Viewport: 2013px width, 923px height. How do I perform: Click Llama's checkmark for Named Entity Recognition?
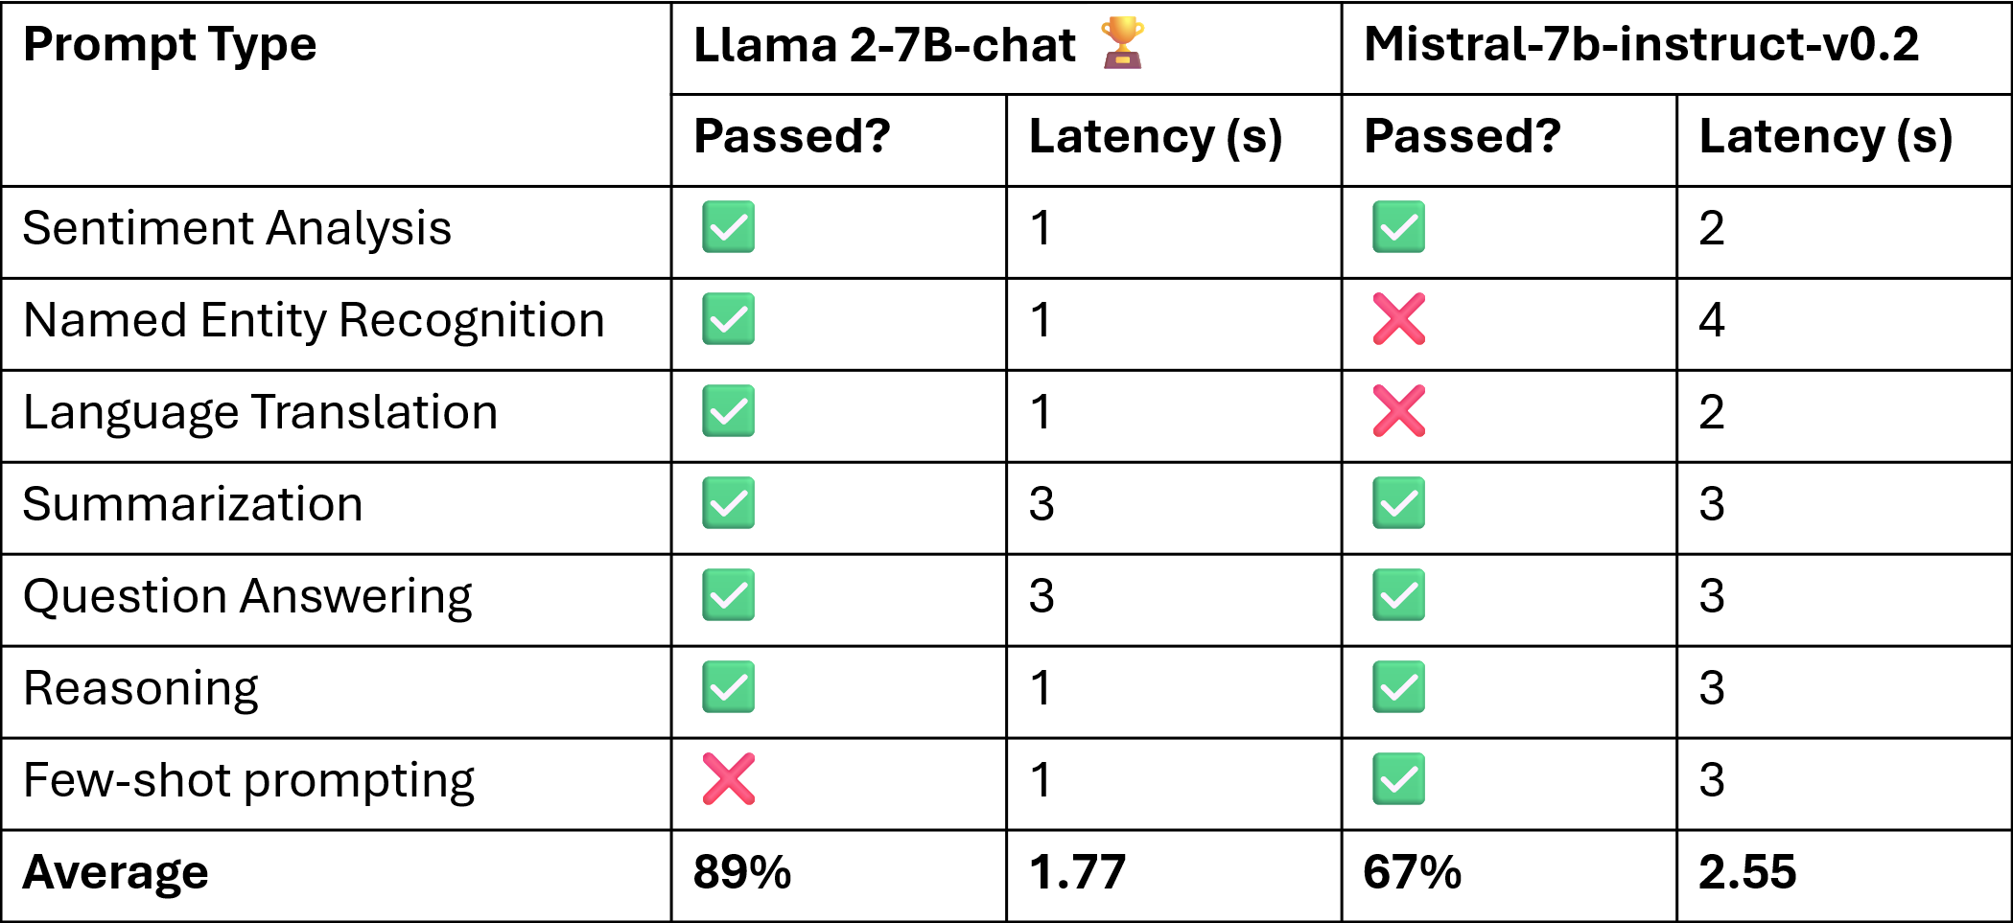728,319
